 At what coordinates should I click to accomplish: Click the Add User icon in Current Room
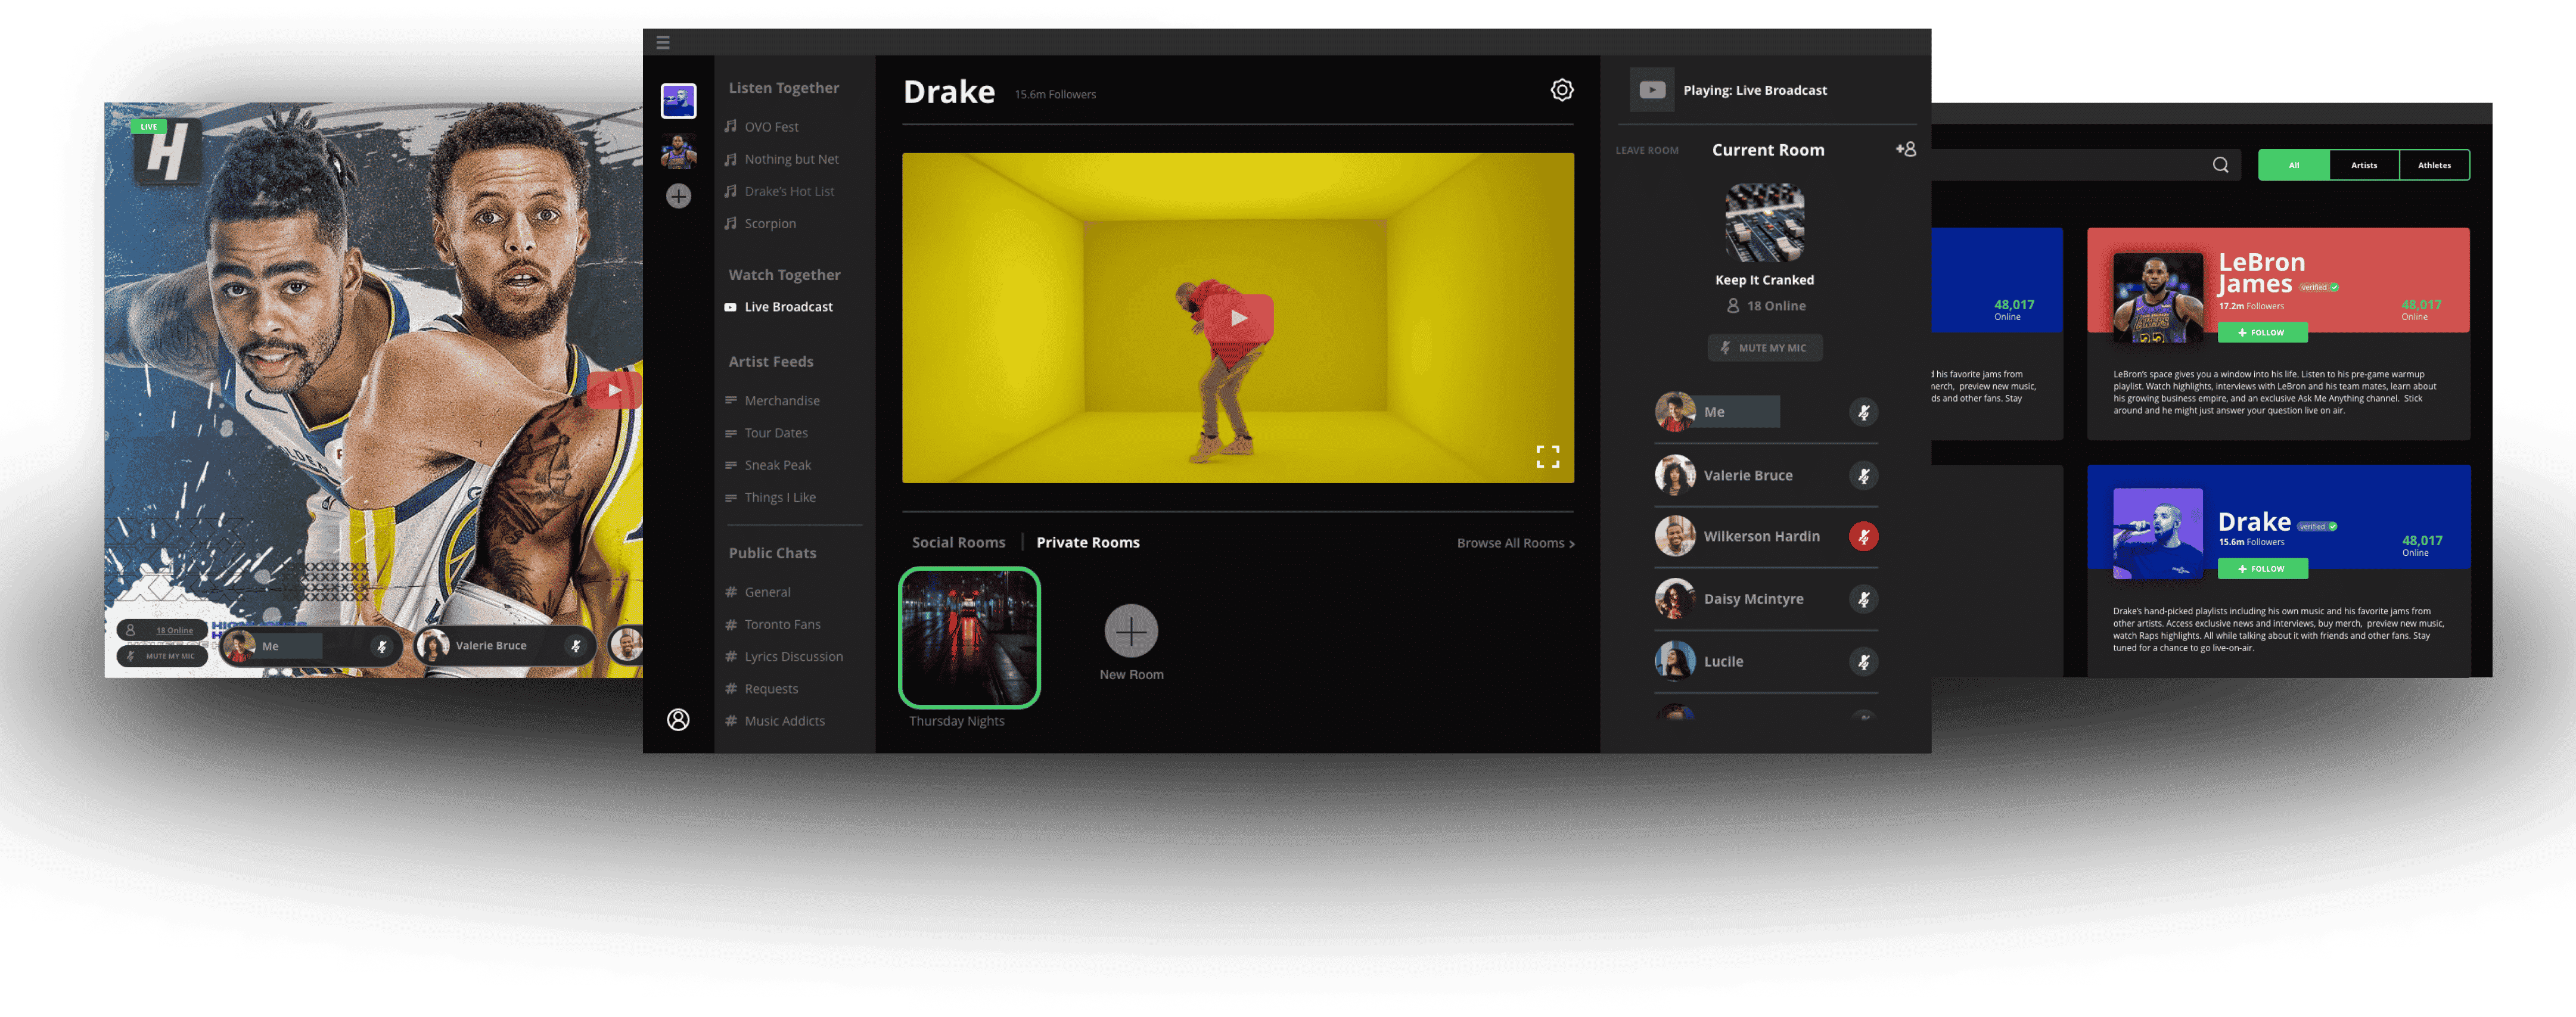(1904, 150)
